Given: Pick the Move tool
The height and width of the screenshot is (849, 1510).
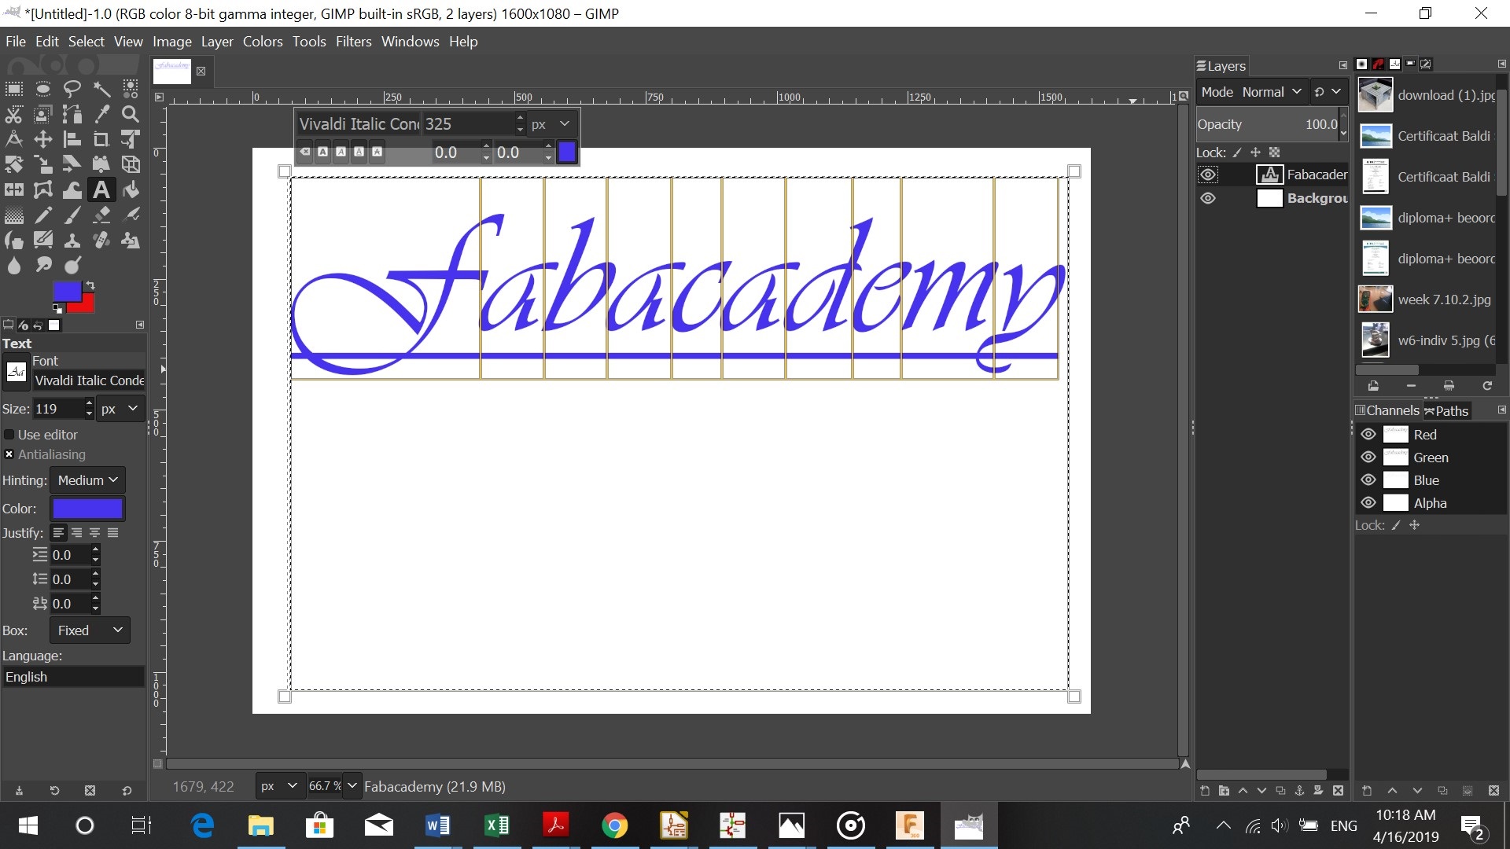Looking at the screenshot, I should pyautogui.click(x=43, y=139).
